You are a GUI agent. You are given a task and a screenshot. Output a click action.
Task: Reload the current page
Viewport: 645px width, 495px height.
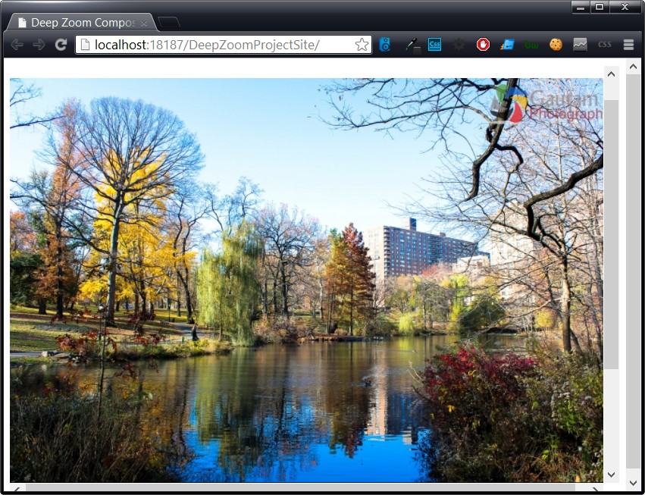click(61, 45)
